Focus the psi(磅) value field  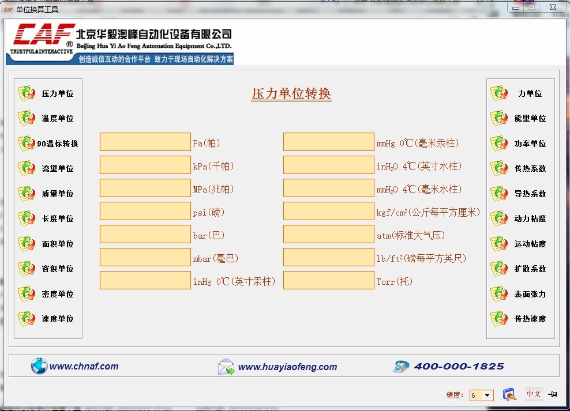(145, 211)
